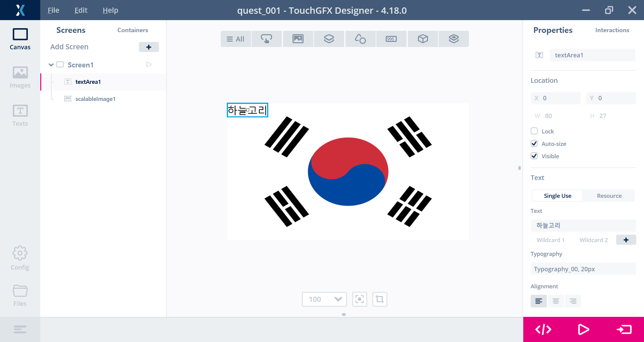Image resolution: width=644 pixels, height=342 pixels.
Task: Enable the Lock checkbox
Action: [534, 131]
